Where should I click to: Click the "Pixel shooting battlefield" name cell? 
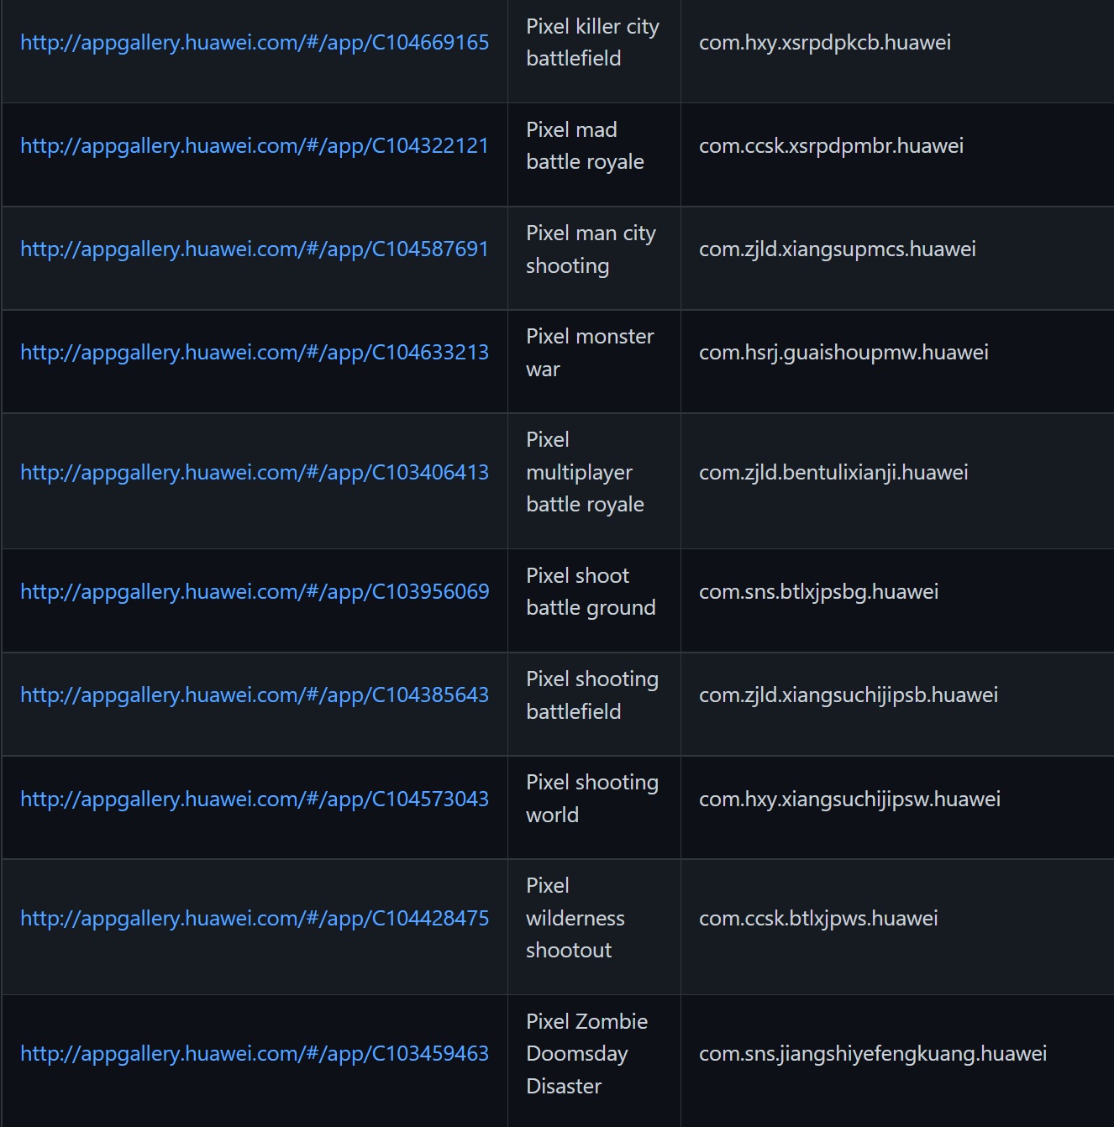[x=591, y=695]
